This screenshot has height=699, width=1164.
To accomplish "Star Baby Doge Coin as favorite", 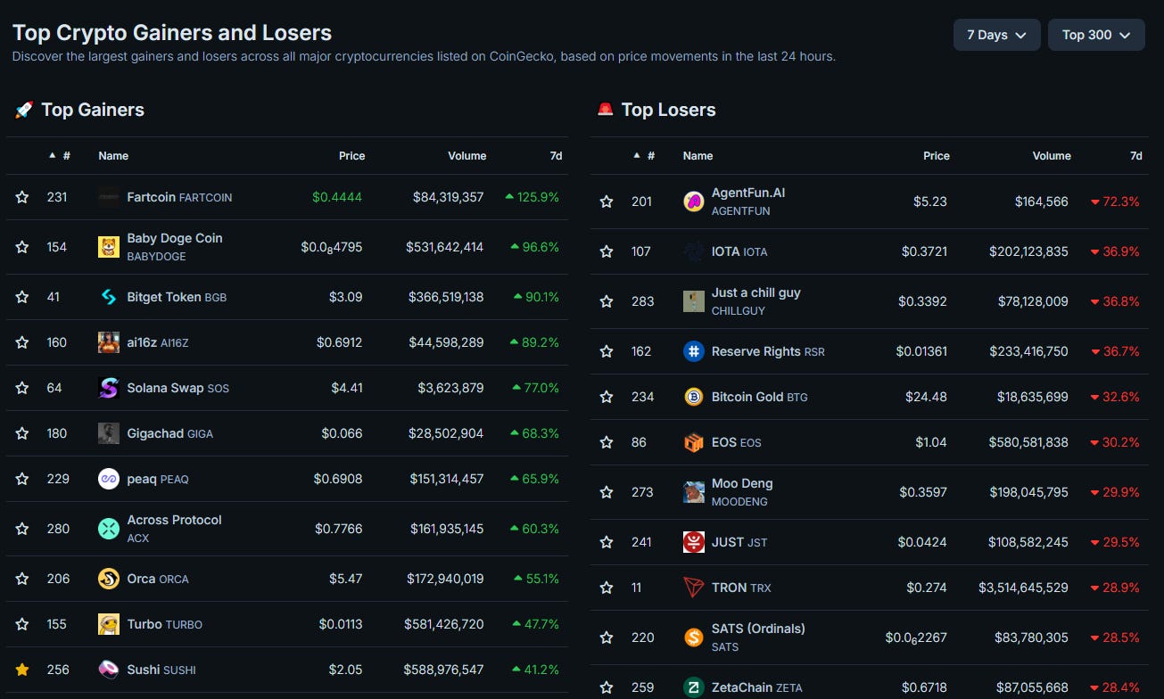I will pos(22,247).
